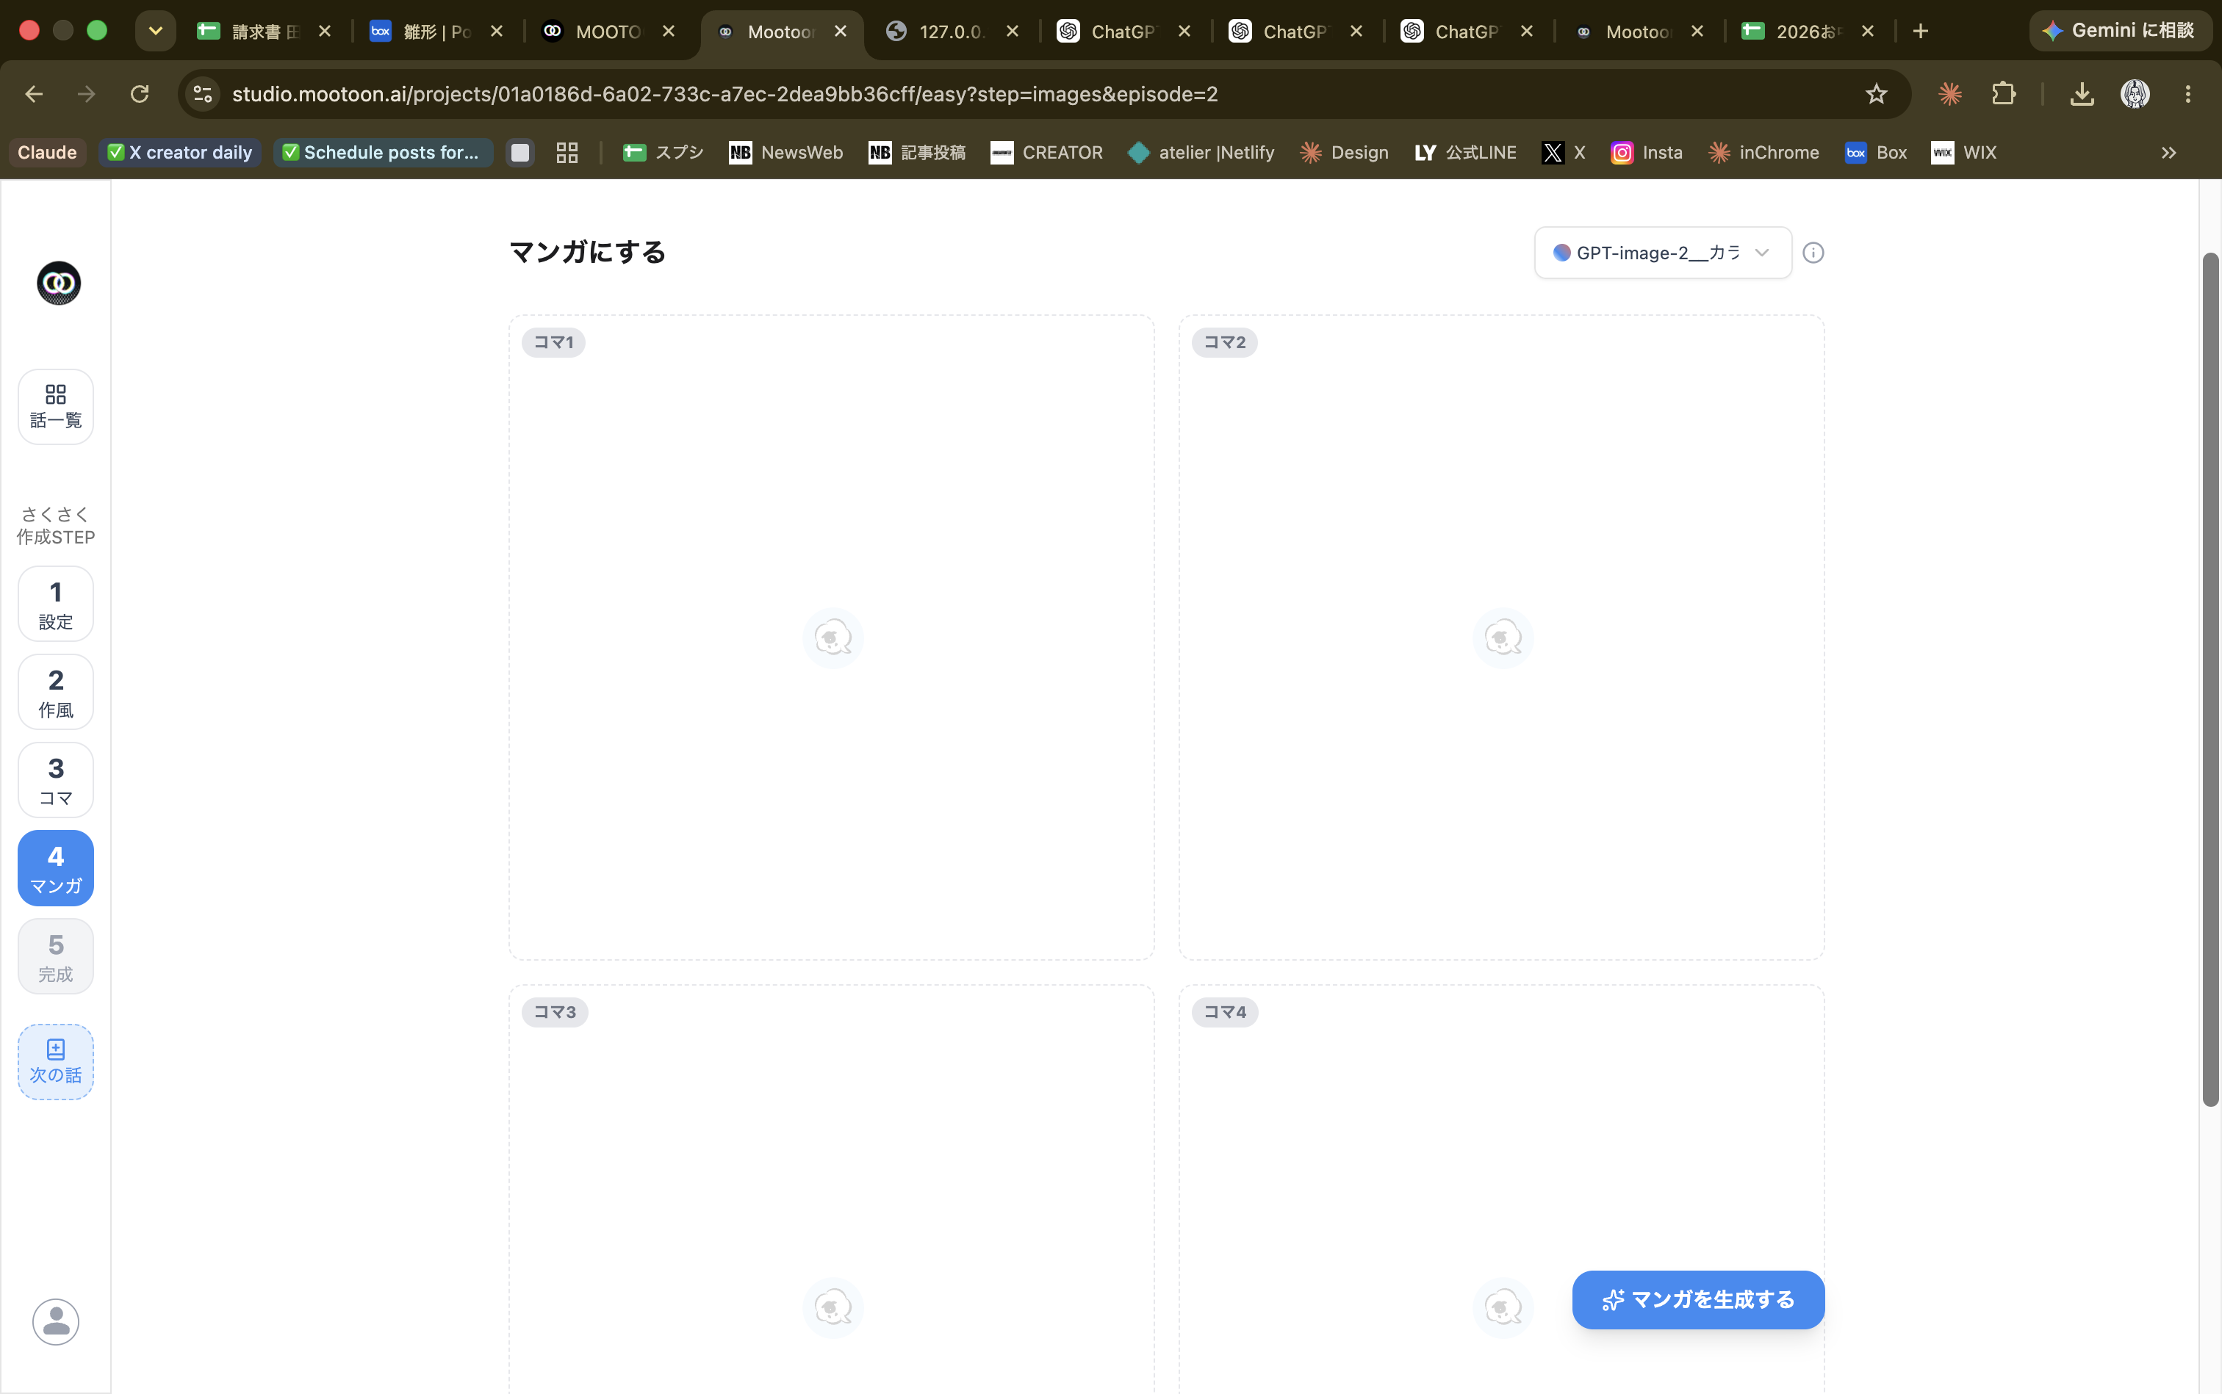2222x1394 pixels.
Task: Open the WIX bookmark
Action: coord(1964,152)
